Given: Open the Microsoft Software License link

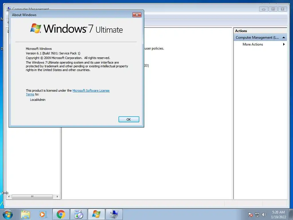Looking at the screenshot, I should [x=91, y=91].
